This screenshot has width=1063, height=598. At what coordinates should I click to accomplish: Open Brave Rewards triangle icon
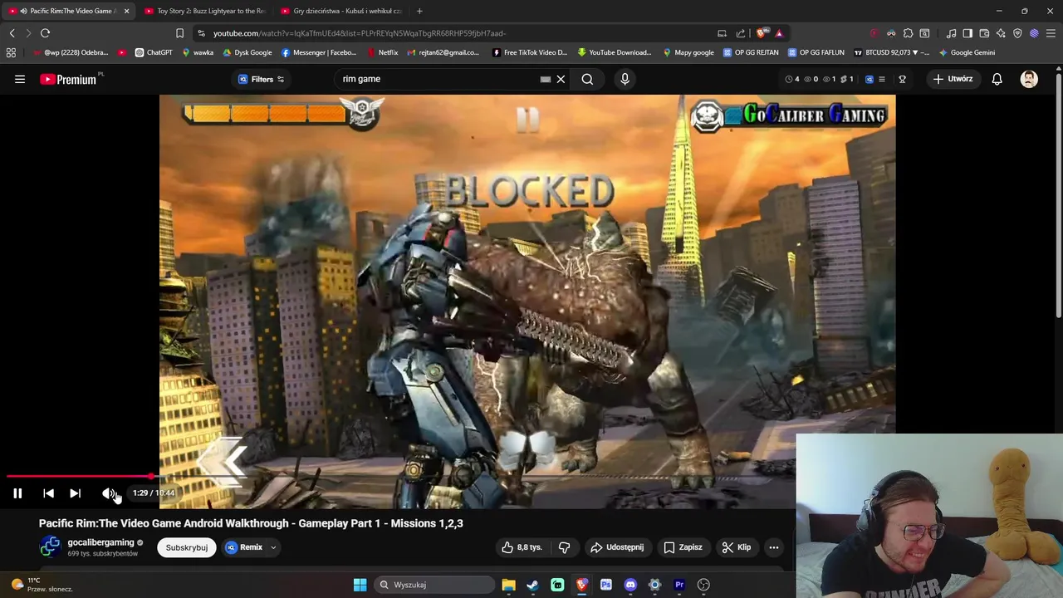tap(779, 33)
